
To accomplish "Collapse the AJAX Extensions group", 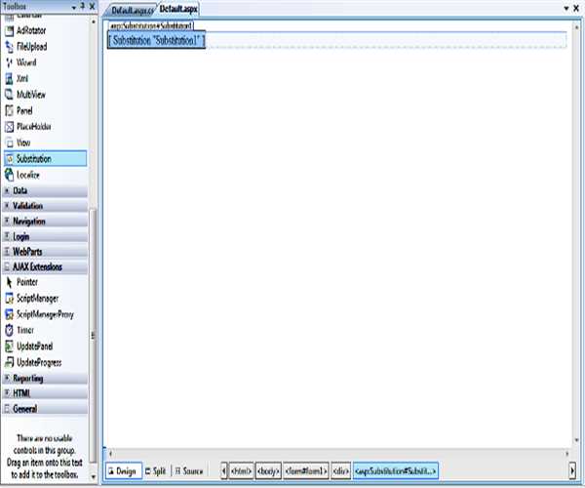I will click(x=7, y=266).
